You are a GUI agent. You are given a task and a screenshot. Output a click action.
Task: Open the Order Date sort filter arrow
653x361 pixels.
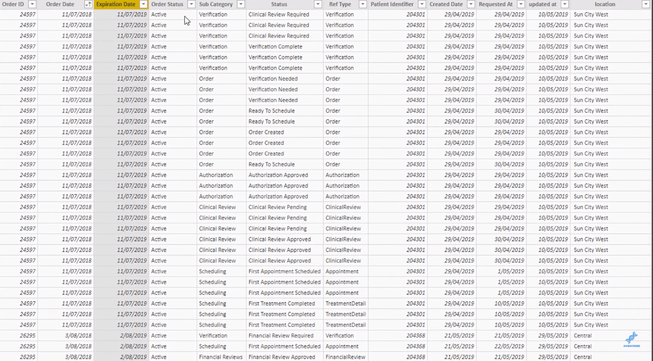(x=88, y=4)
